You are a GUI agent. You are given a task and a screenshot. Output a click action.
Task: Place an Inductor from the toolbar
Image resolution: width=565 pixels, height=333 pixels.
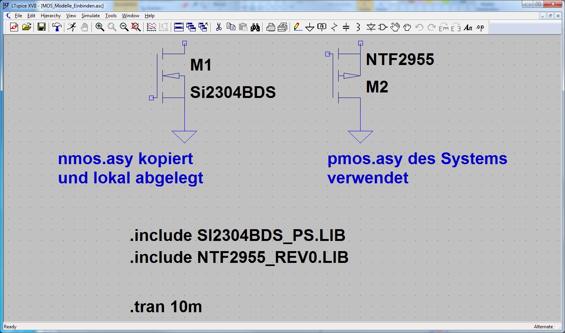pyautogui.click(x=358, y=27)
